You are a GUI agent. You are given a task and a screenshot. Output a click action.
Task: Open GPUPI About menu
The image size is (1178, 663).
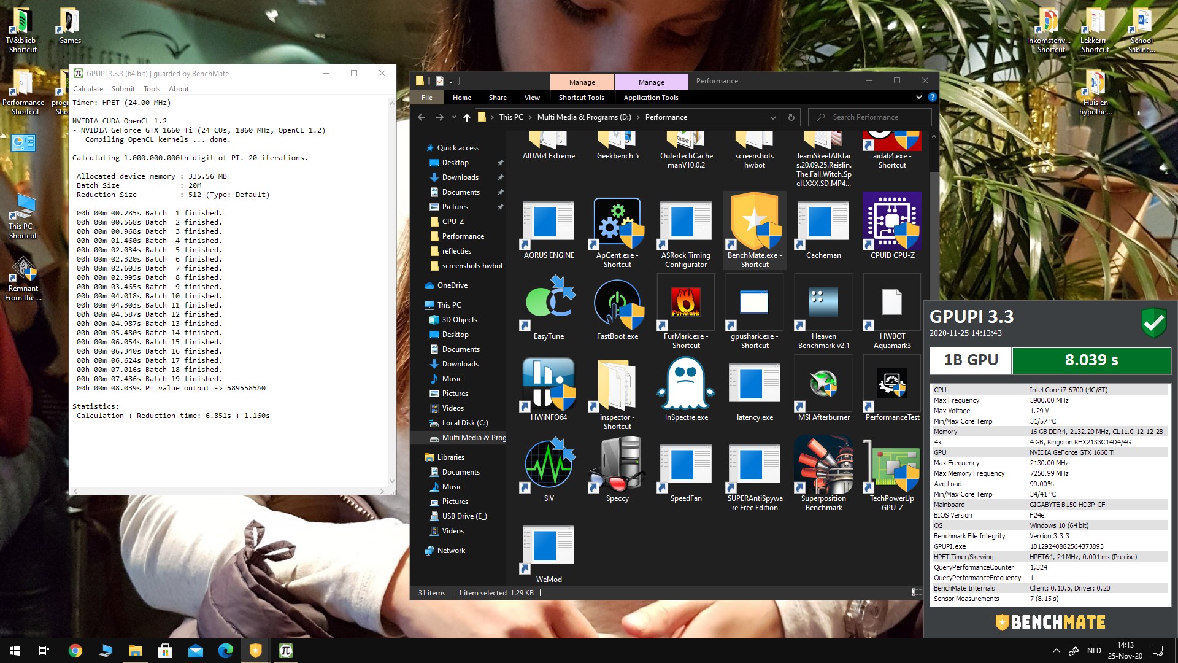point(179,89)
